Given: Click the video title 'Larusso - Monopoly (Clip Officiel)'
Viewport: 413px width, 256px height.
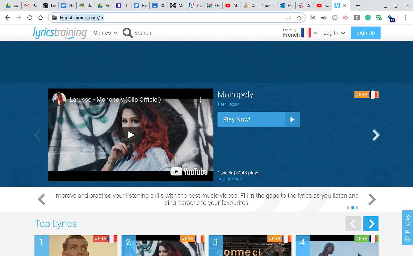Looking at the screenshot, I should pyautogui.click(x=115, y=100).
